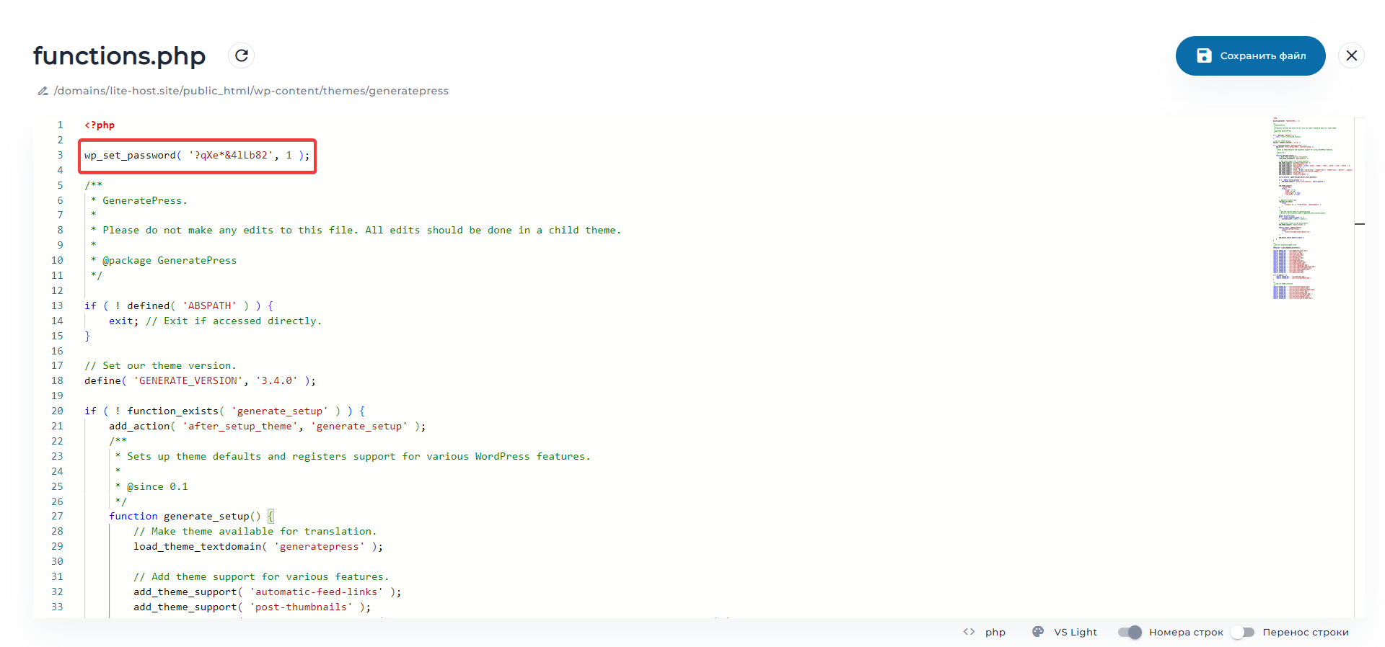Screen dimensions: 1385x647
Task: Click '// Add theme support for various features.' comment
Action: pyautogui.click(x=261, y=577)
